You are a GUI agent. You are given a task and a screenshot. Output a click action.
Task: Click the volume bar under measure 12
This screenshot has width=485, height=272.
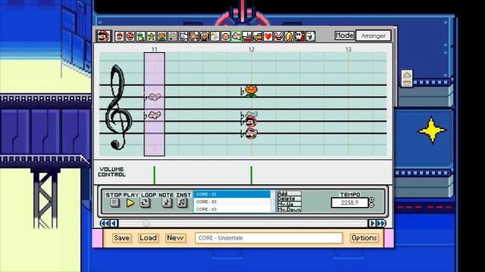(x=251, y=175)
